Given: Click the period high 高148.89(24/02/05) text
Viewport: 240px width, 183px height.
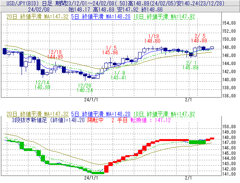Looking at the screenshot, I should [x=153, y=3].
